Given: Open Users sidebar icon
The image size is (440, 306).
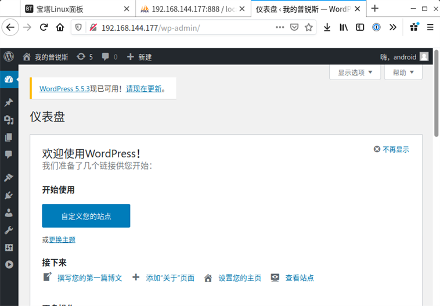Looking at the screenshot, I should [9, 213].
